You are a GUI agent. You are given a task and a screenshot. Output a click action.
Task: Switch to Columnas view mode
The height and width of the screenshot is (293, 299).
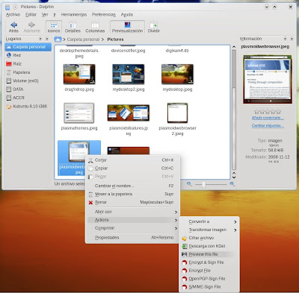coord(95,27)
